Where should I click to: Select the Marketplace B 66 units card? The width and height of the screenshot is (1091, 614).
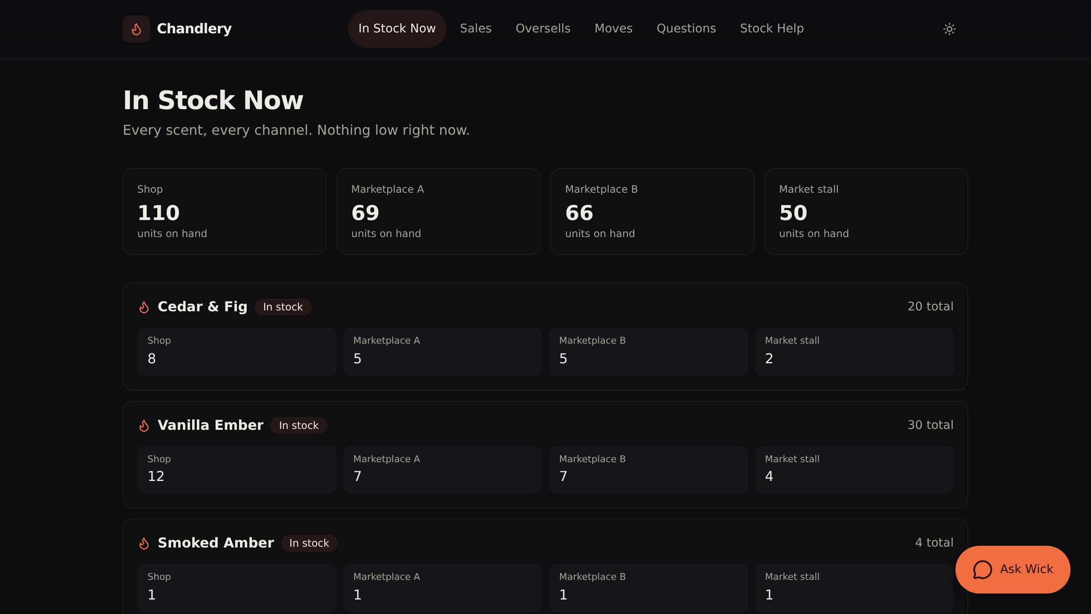[652, 211]
